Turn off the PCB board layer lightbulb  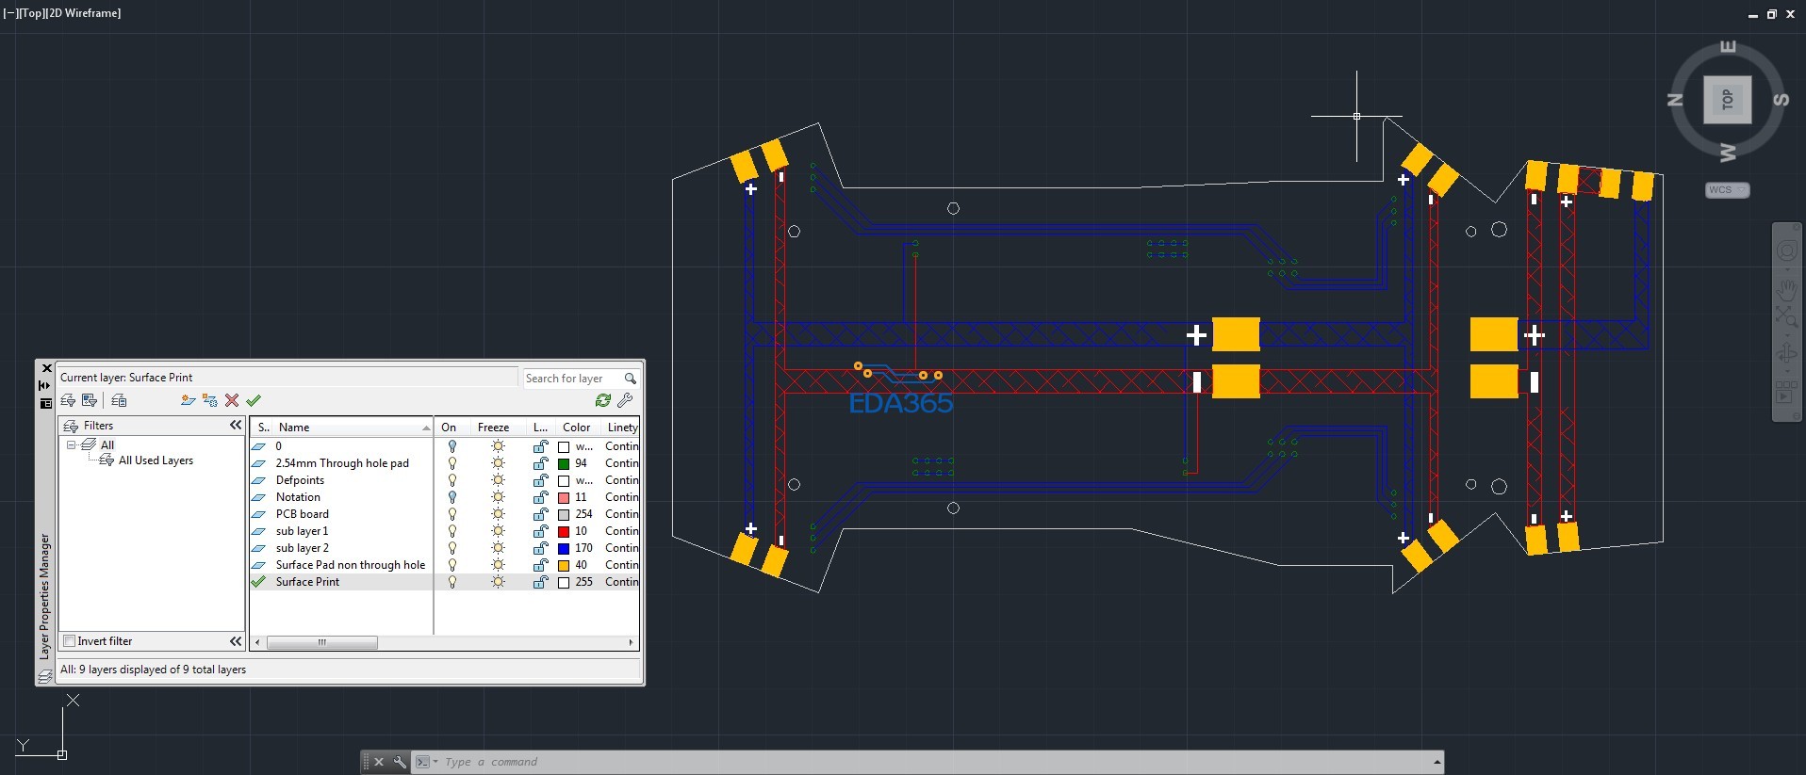[452, 514]
